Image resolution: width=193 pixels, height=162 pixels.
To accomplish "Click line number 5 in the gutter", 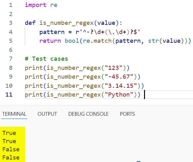I will point(11,41).
